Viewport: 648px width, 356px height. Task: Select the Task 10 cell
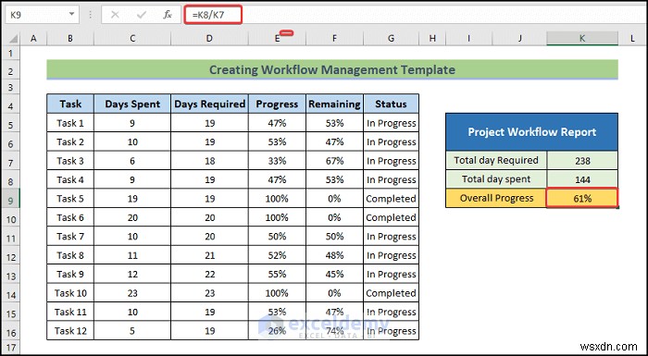(70, 293)
